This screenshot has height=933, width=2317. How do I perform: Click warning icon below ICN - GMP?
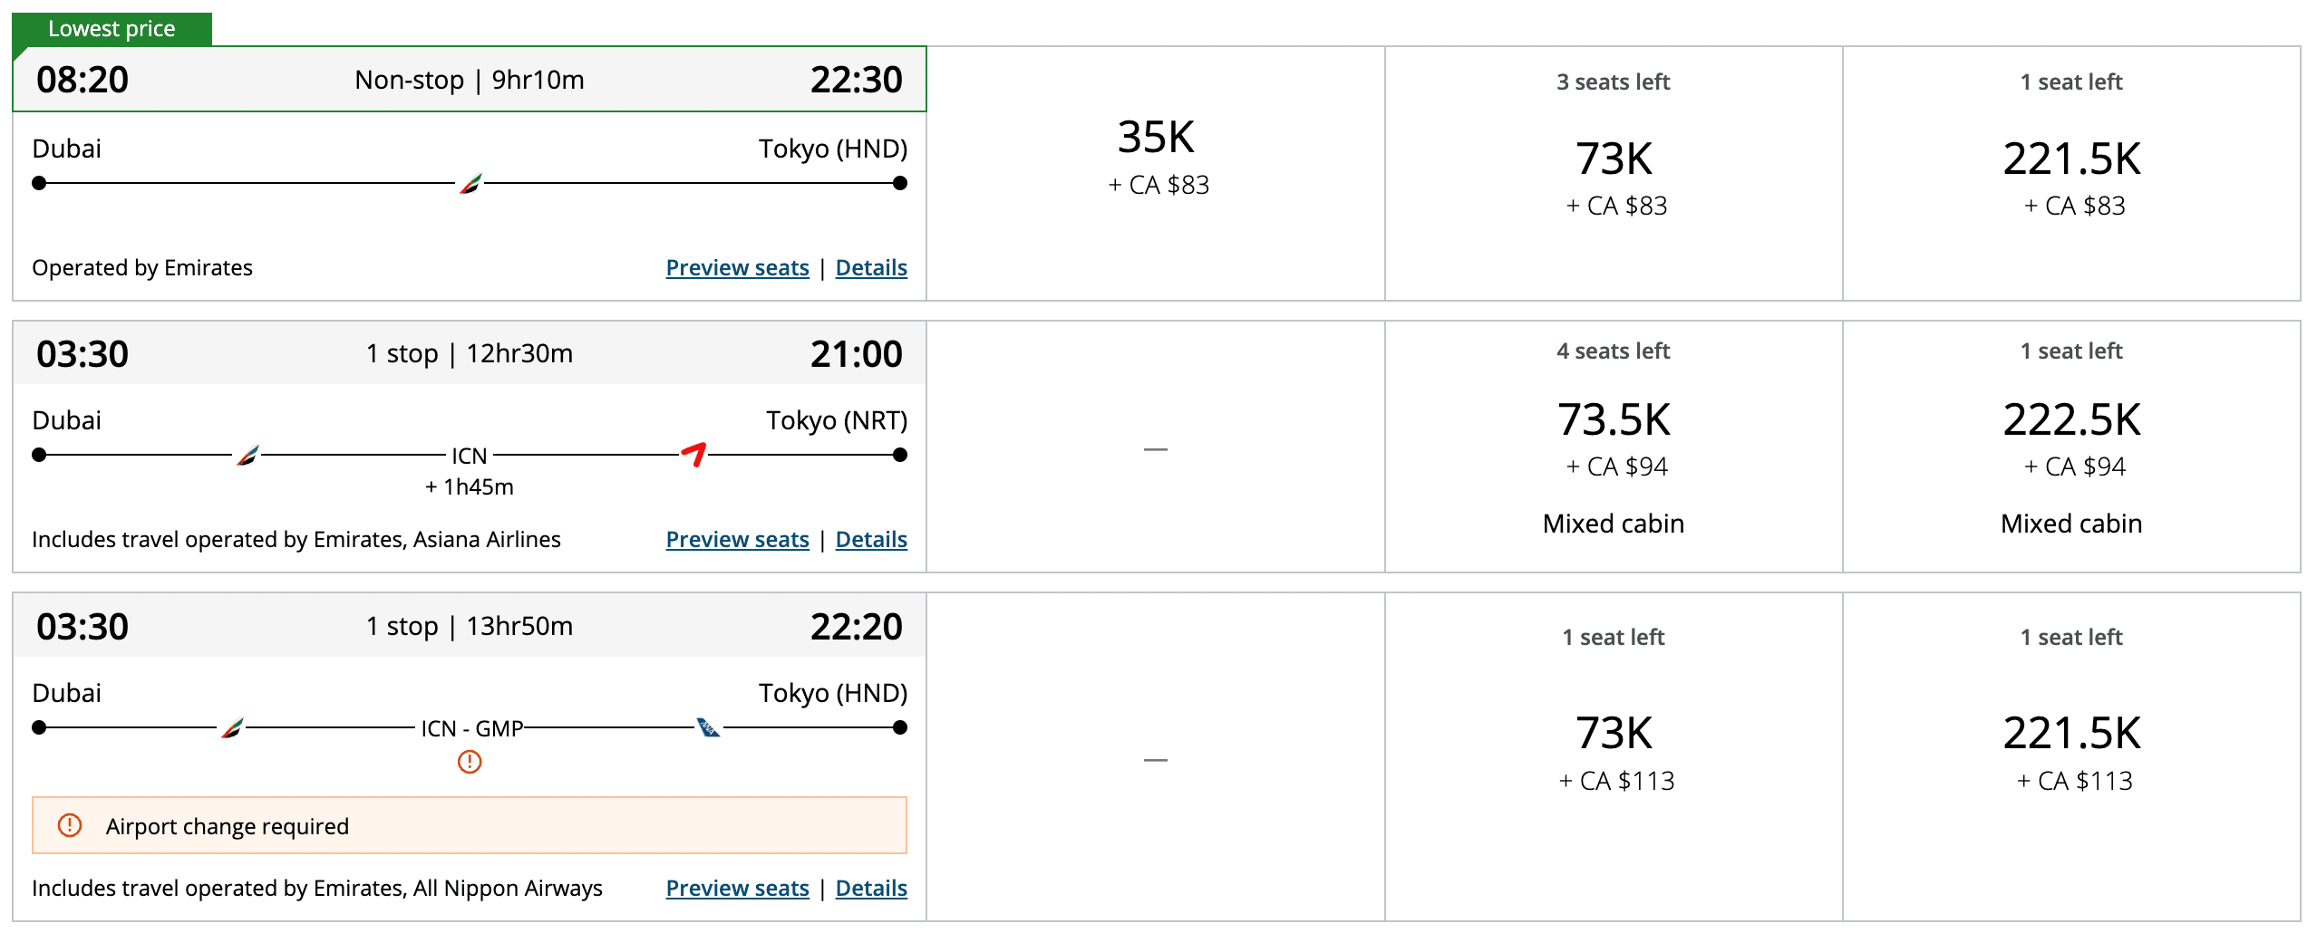pos(470,762)
